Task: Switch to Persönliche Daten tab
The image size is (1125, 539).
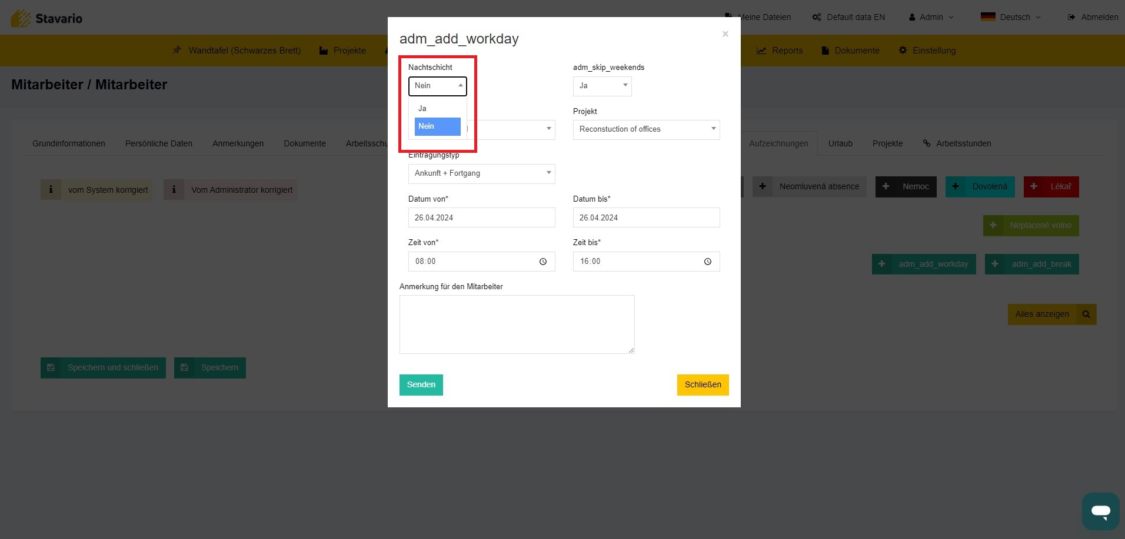Action: pyautogui.click(x=159, y=143)
